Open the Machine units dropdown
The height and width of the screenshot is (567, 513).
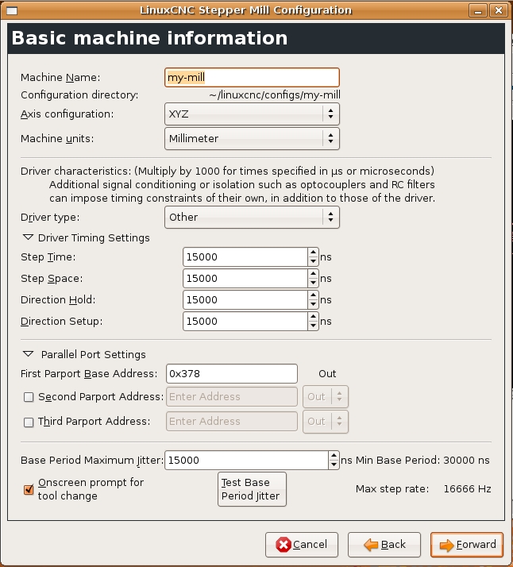coord(252,138)
